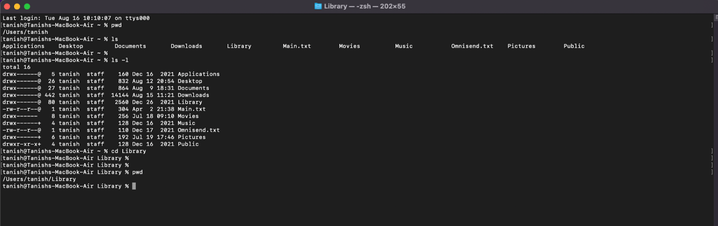Click the 'total 16' line
The width and height of the screenshot is (718, 226).
[x=17, y=67]
